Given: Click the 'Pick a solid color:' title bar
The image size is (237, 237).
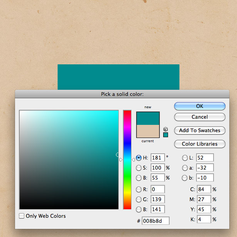Looking at the screenshot, I should [122, 94].
